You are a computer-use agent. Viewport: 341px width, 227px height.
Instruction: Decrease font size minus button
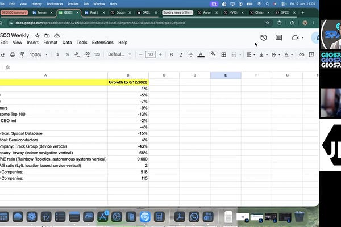(141, 54)
